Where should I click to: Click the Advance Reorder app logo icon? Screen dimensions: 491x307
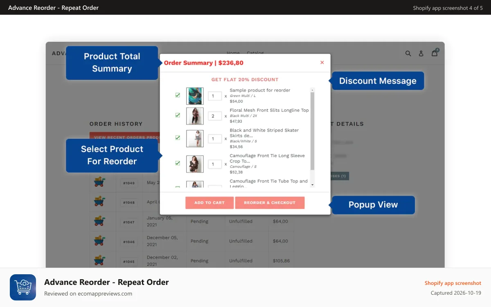point(23,287)
